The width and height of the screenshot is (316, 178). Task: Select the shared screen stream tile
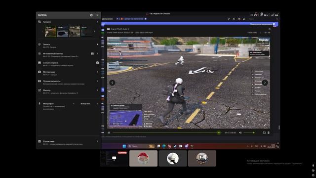tap(114, 158)
